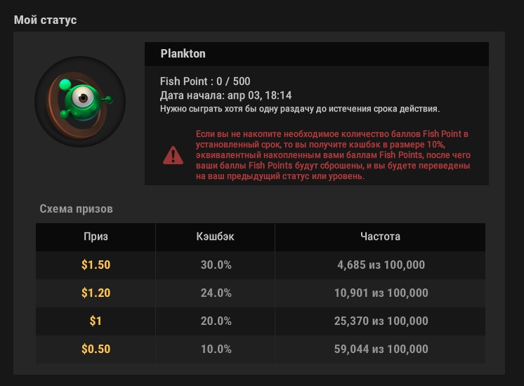Click the 59,044 из 100,000 frequency
524x386 pixels.
click(x=381, y=349)
